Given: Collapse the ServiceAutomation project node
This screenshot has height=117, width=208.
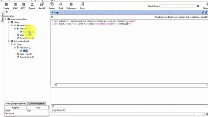Looking at the screenshot, I should pyautogui.click(x=6, y=19).
